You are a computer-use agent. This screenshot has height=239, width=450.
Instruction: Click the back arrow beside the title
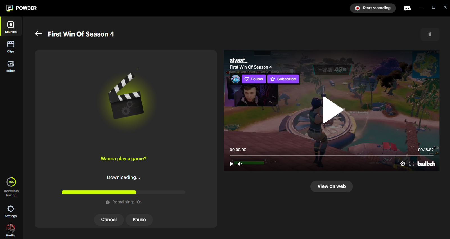[38, 34]
